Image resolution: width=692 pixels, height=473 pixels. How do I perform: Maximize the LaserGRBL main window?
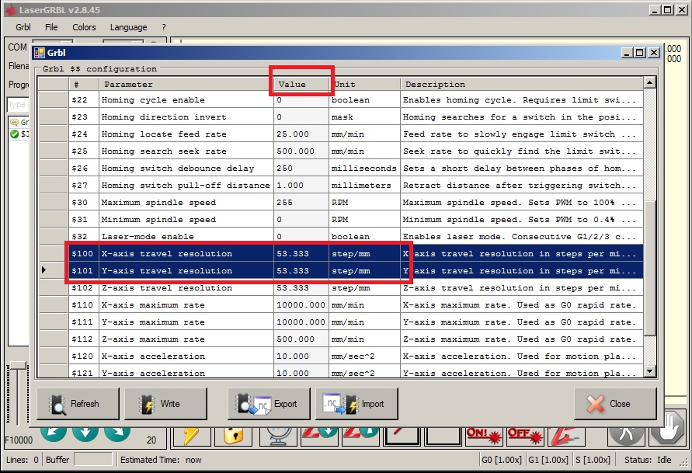tap(668, 9)
